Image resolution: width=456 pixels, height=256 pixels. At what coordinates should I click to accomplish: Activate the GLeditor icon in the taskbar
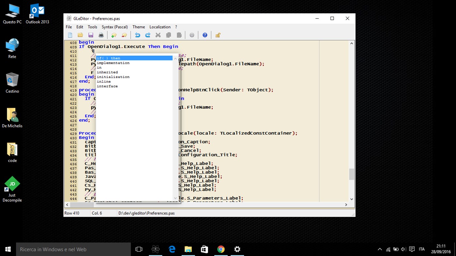[155, 249]
